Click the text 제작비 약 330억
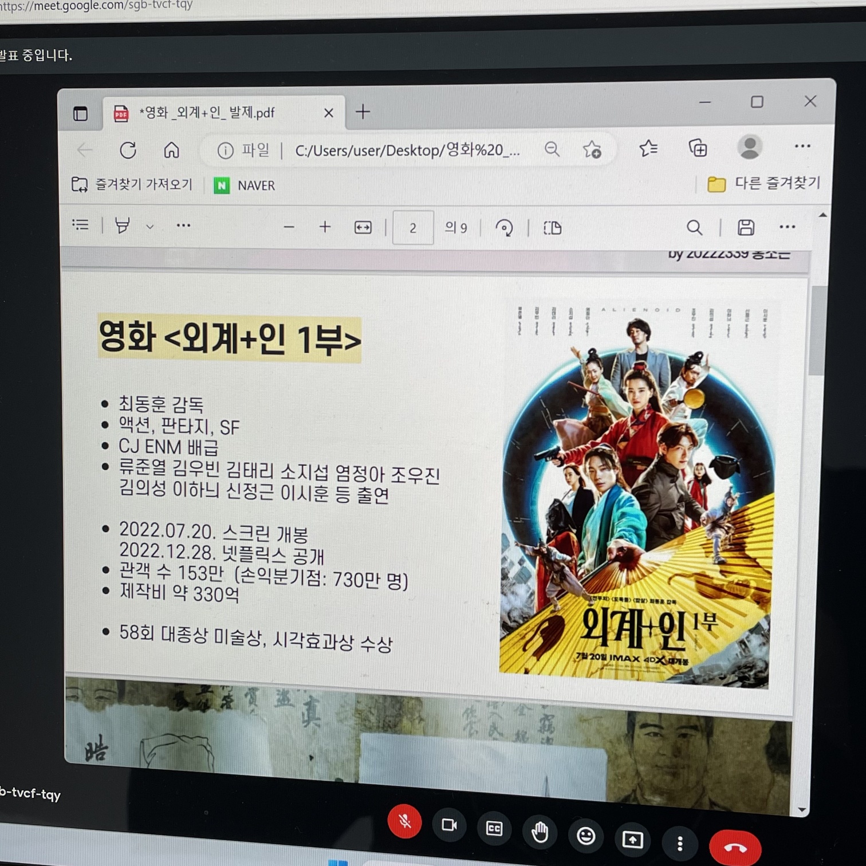The image size is (866, 866). (179, 593)
